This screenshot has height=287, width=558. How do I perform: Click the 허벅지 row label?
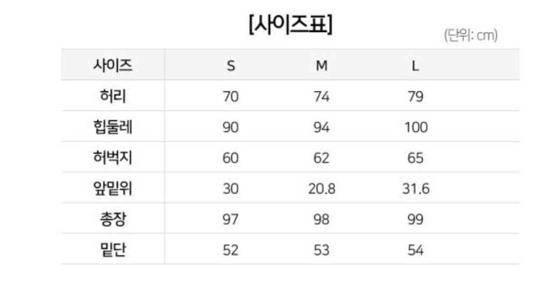click(113, 157)
